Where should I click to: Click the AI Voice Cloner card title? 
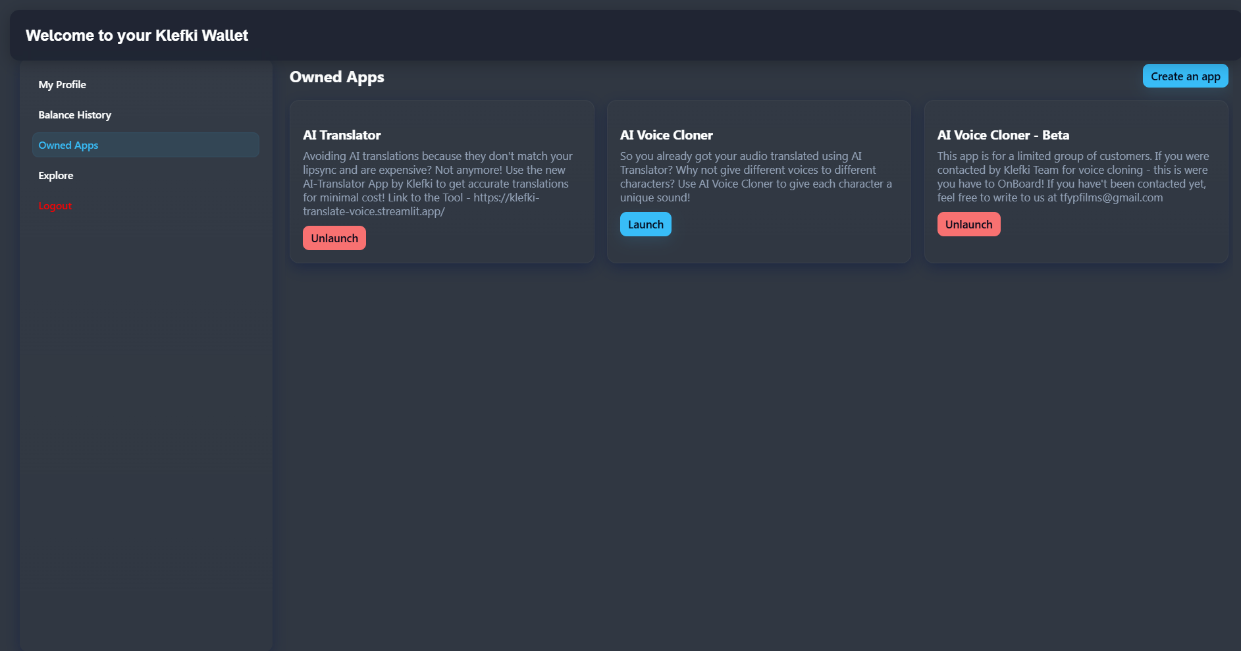(666, 135)
